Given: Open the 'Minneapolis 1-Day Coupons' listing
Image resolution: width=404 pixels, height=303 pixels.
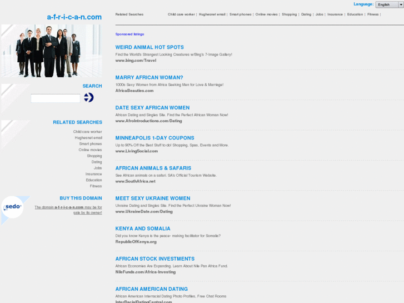Looking at the screenshot, I should [155, 138].
